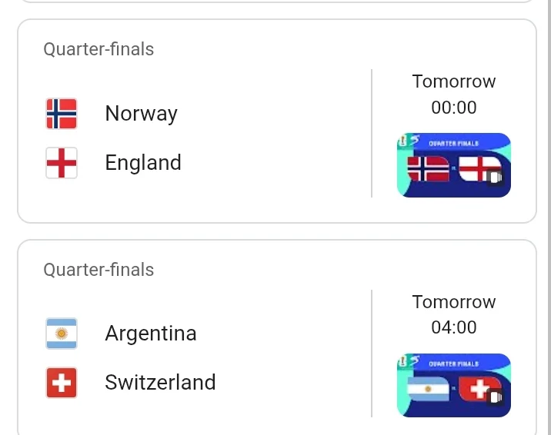Click the Switzerland flag icon

coord(62,383)
